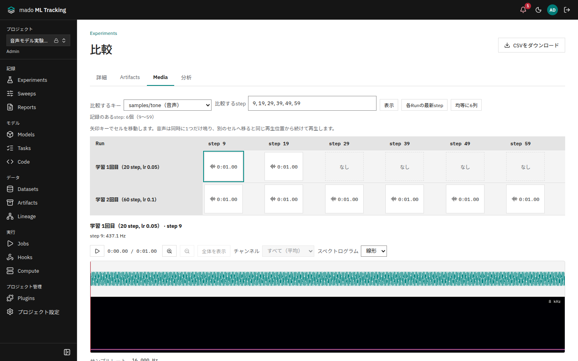Click the waveform to seek playback
The image size is (578, 361).
coord(328,279)
